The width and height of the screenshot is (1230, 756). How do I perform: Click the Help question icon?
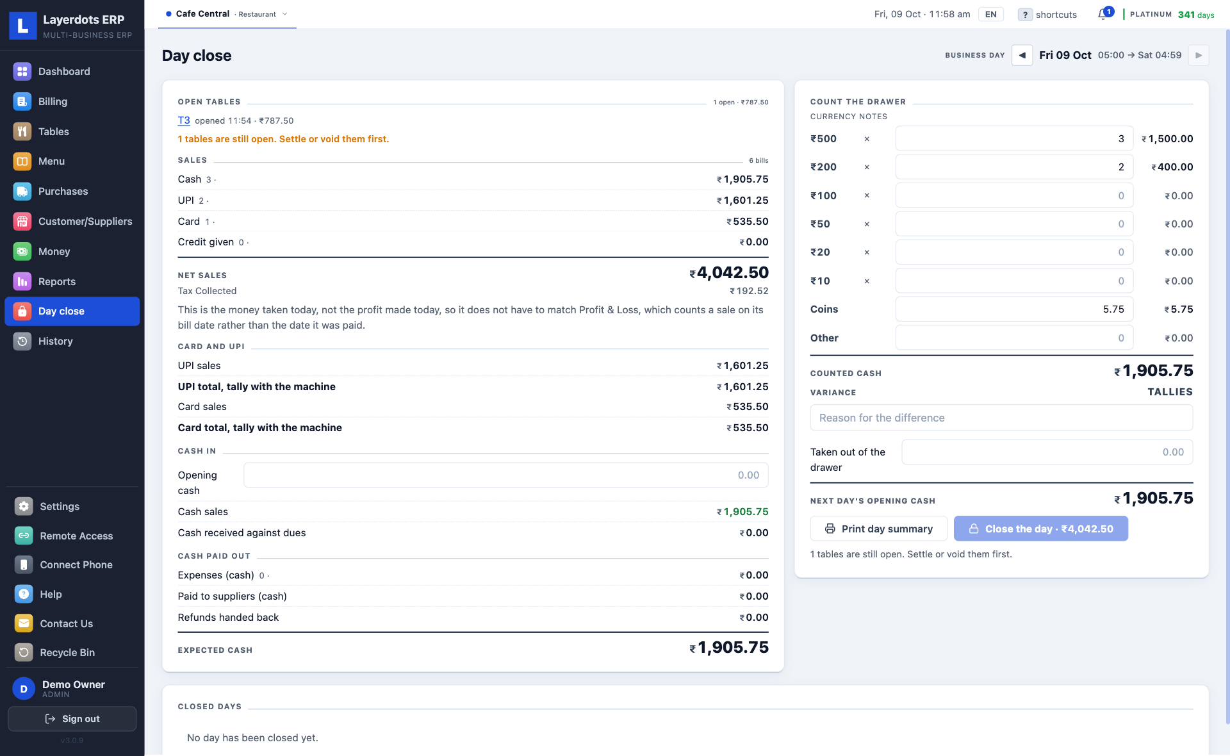(24, 594)
